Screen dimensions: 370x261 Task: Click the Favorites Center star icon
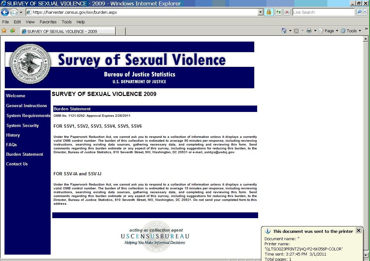4,31
